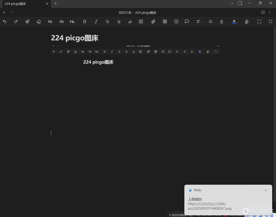The width and height of the screenshot is (276, 217).
Task: Click the editor body at text cursor
Action: (51, 133)
